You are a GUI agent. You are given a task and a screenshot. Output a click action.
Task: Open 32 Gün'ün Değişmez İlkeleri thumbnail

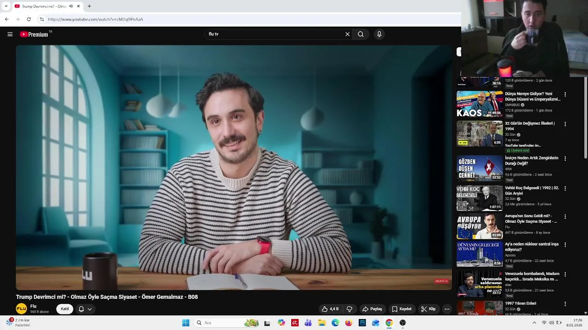pos(480,133)
